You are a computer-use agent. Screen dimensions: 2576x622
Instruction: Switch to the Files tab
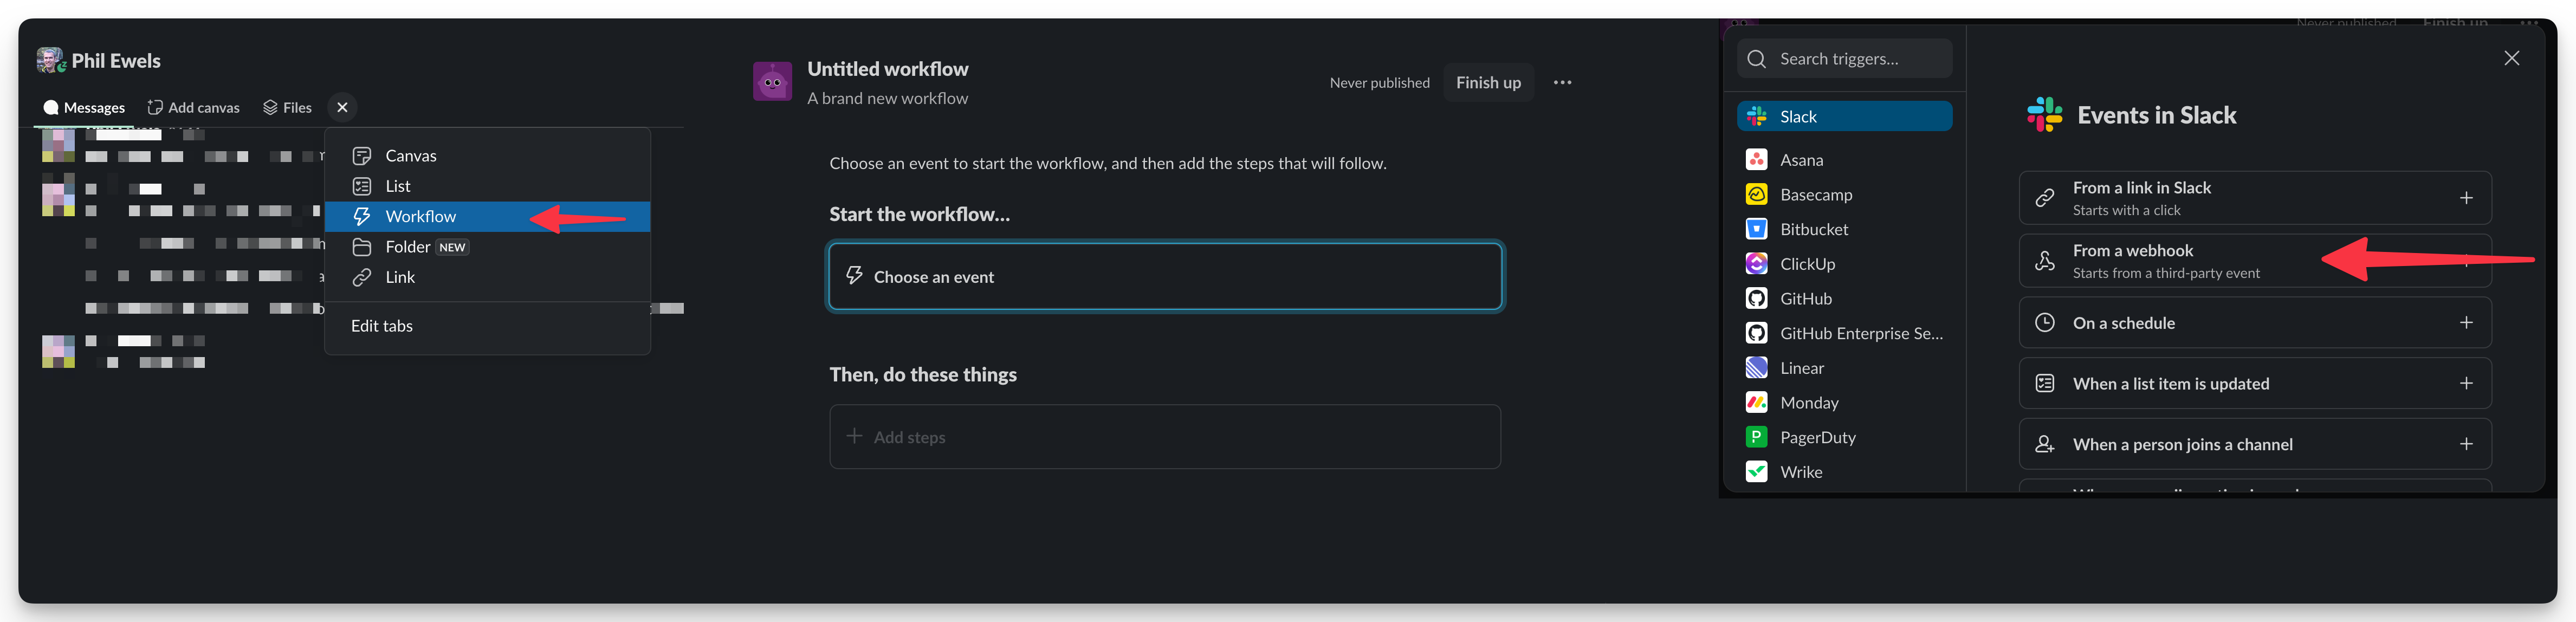point(287,108)
